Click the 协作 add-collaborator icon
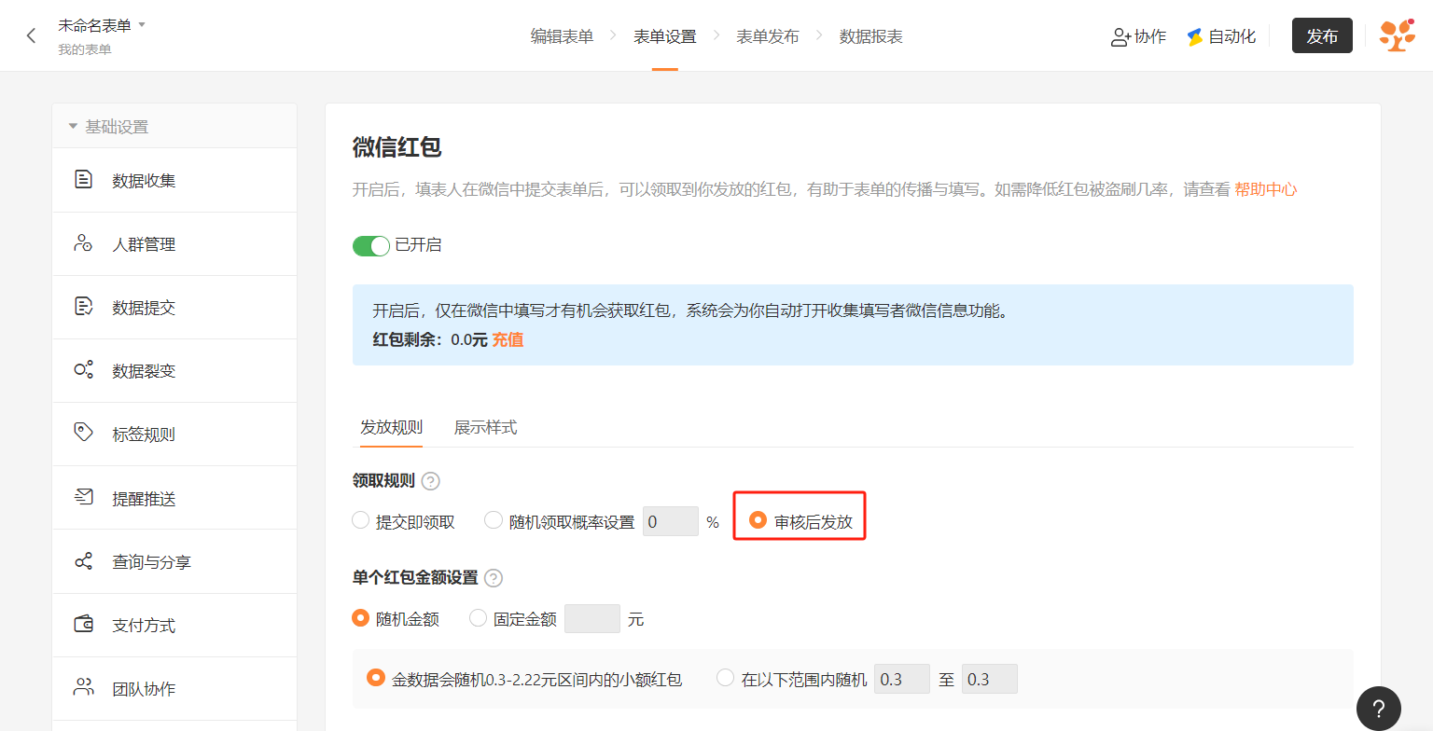The image size is (1433, 731). (x=1120, y=36)
